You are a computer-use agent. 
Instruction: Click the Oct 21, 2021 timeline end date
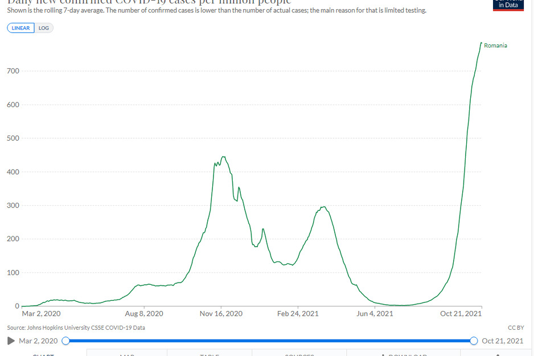pos(502,341)
